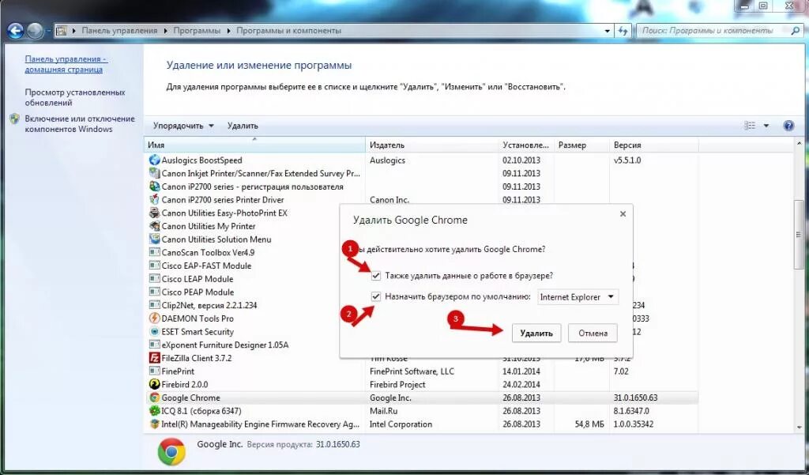Viewport: 809px width, 475px height.
Task: Click the Canon Utilities My Printer icon
Action: (154, 226)
